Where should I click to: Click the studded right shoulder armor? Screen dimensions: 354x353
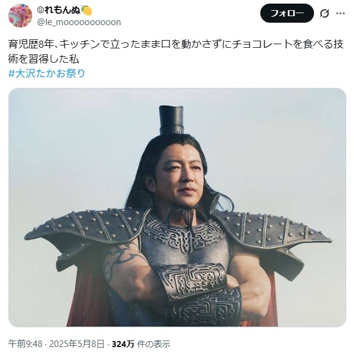271,228
